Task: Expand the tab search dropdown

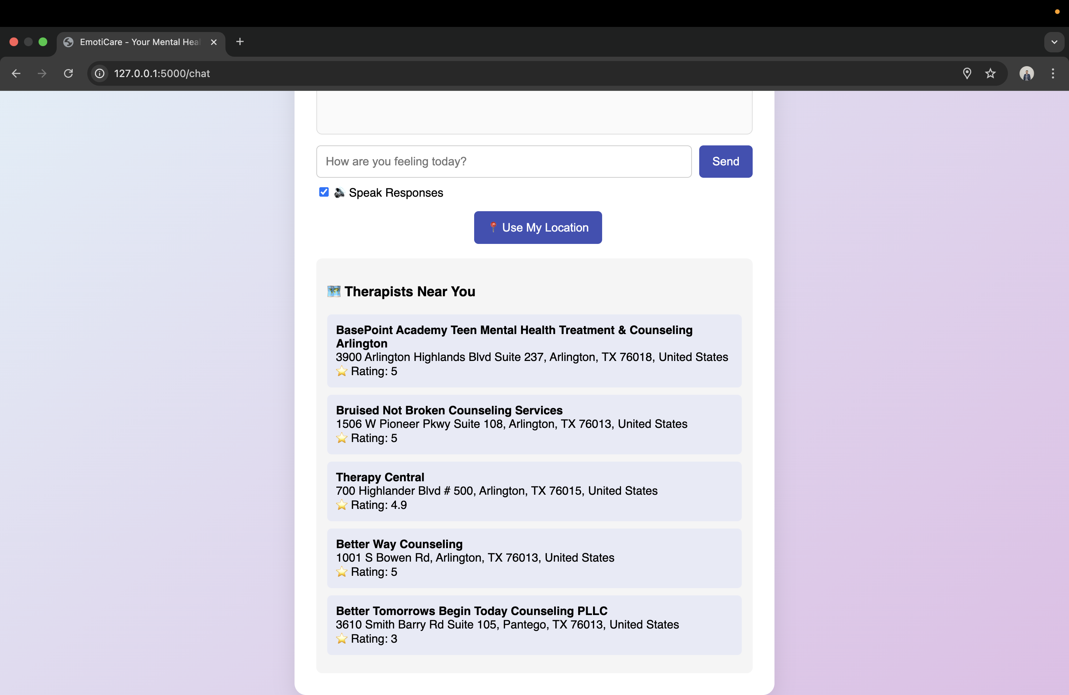Action: 1054,42
